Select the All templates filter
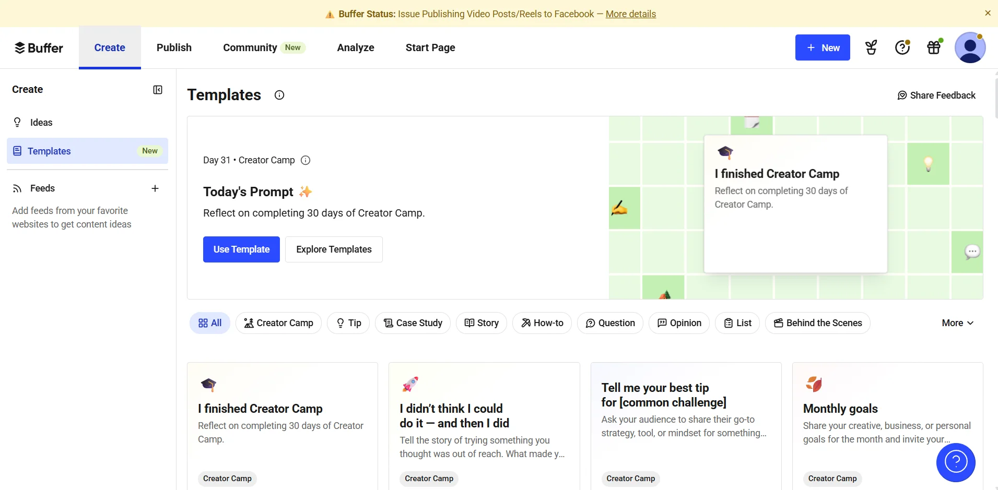 tap(210, 323)
